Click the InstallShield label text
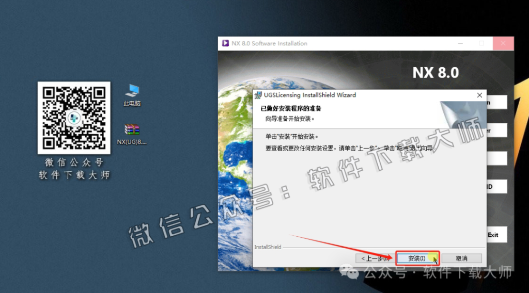Image resolution: width=529 pixels, height=293 pixels. [x=268, y=247]
